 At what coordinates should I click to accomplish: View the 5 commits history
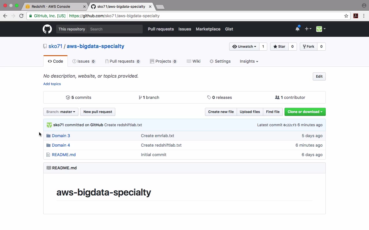(78, 97)
